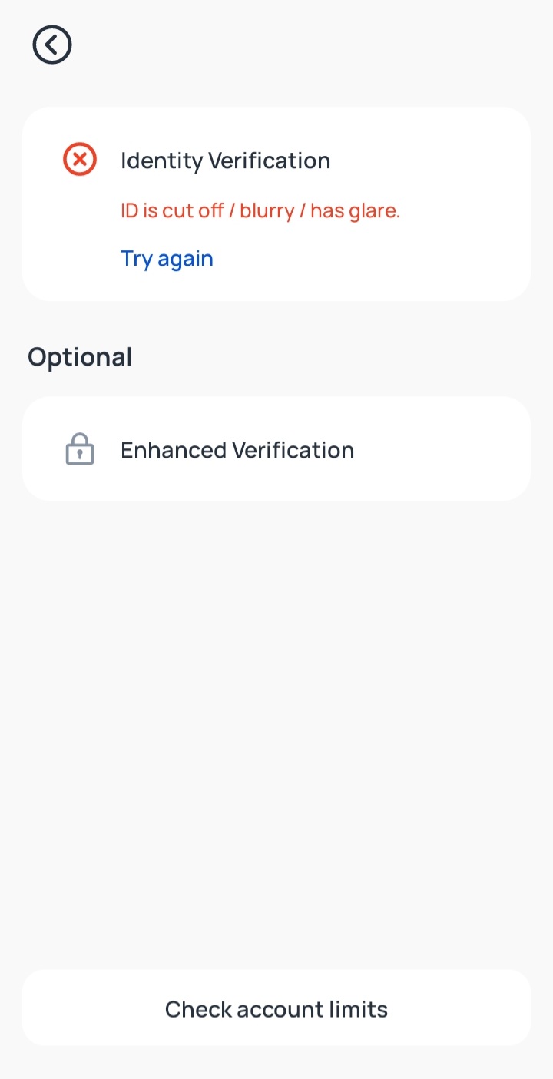Click the red ID is cut off error message

[260, 210]
